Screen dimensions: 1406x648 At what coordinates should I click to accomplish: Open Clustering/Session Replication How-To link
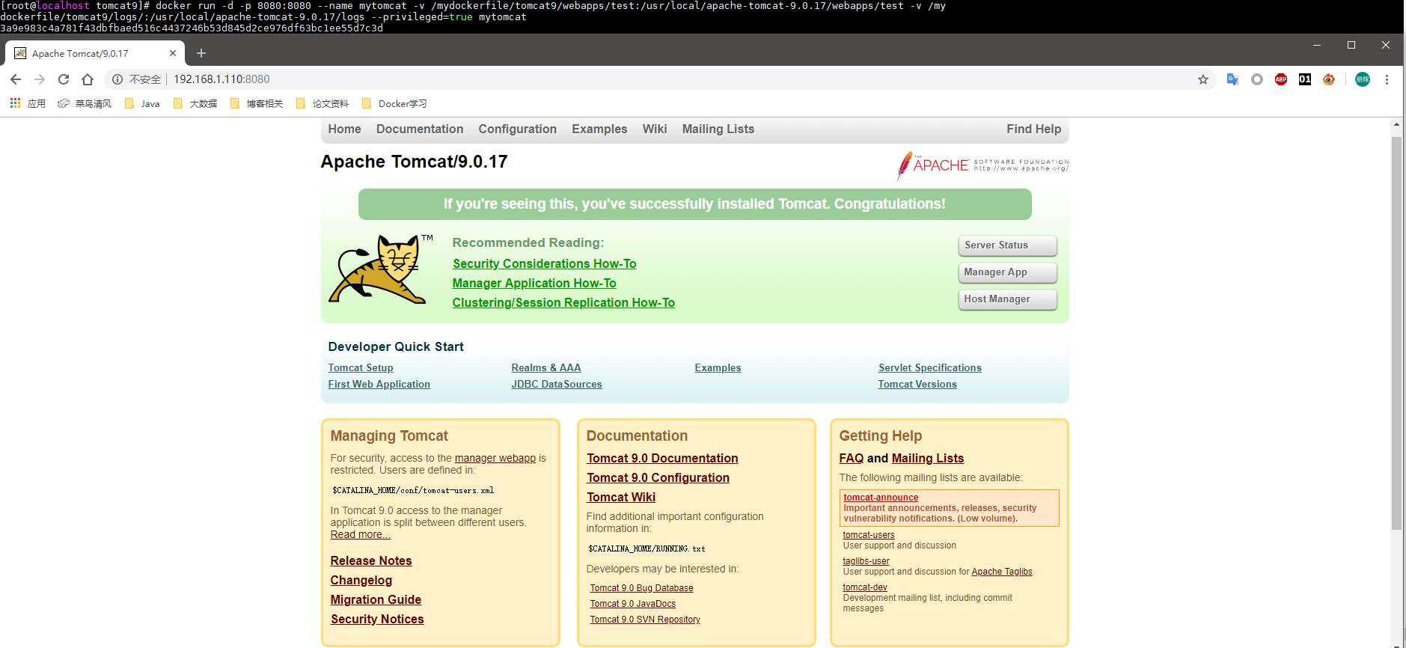pyautogui.click(x=563, y=302)
